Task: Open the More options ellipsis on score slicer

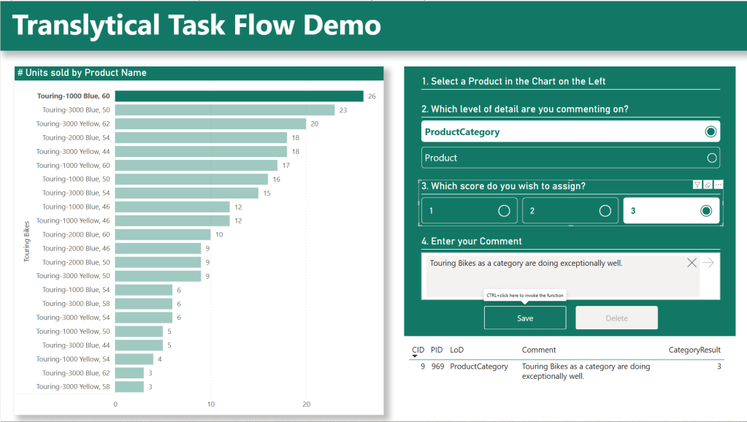Action: [x=718, y=185]
